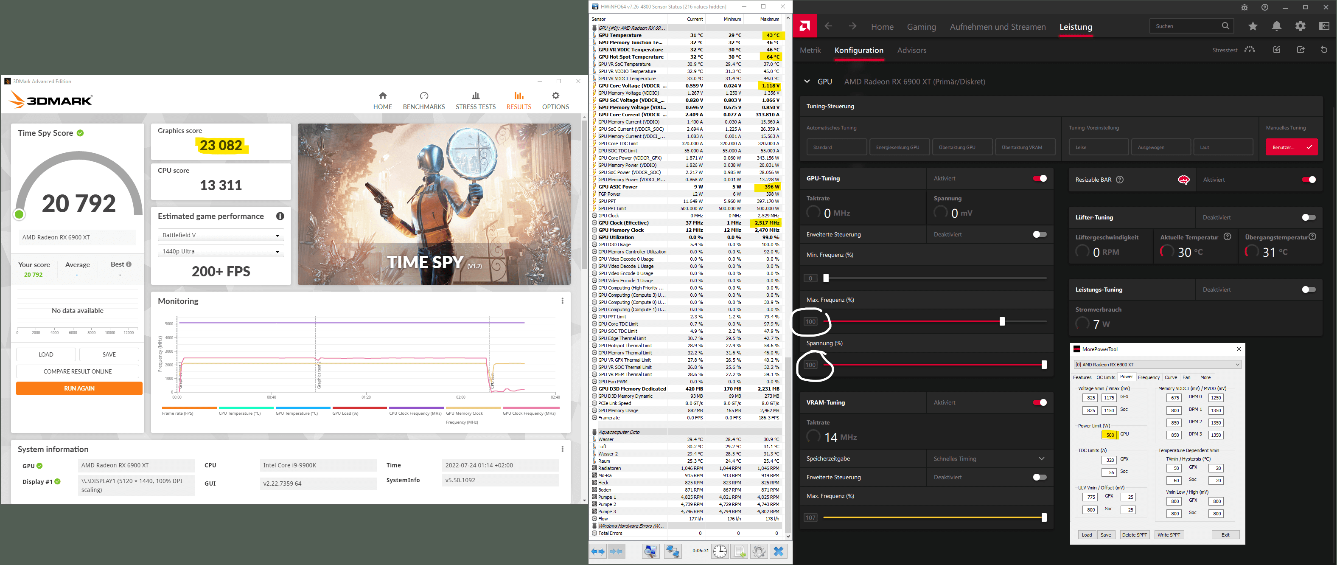Viewport: 1337px width, 565px height.
Task: Click HWiNFO monitor magnifier button
Action: [650, 551]
